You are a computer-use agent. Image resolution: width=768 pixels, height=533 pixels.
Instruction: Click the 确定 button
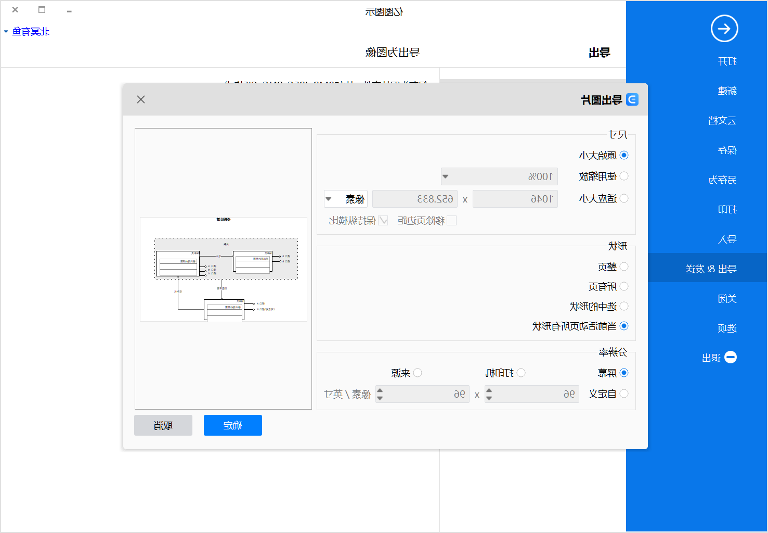(x=233, y=425)
